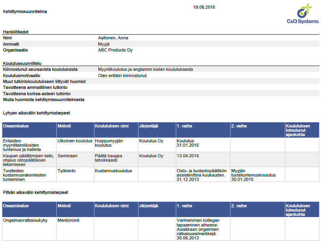Screen dimensions: 321x243
Task: Click organisation value ABC Products Oy
Action: 115,50
